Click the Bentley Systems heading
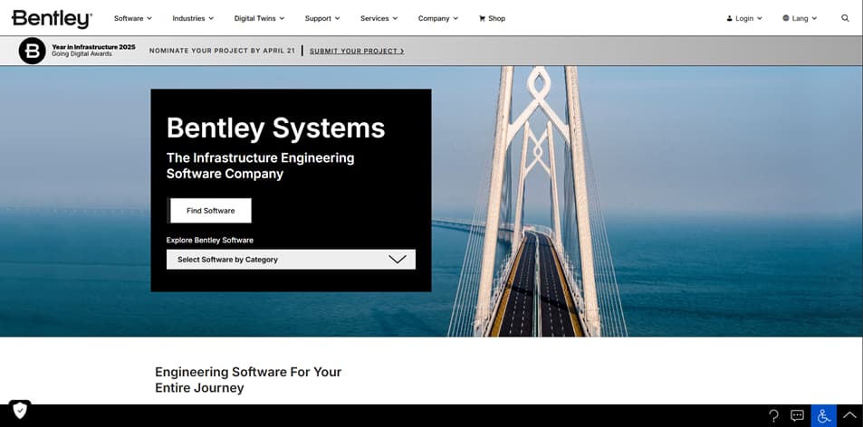The height and width of the screenshot is (427, 863). (275, 128)
